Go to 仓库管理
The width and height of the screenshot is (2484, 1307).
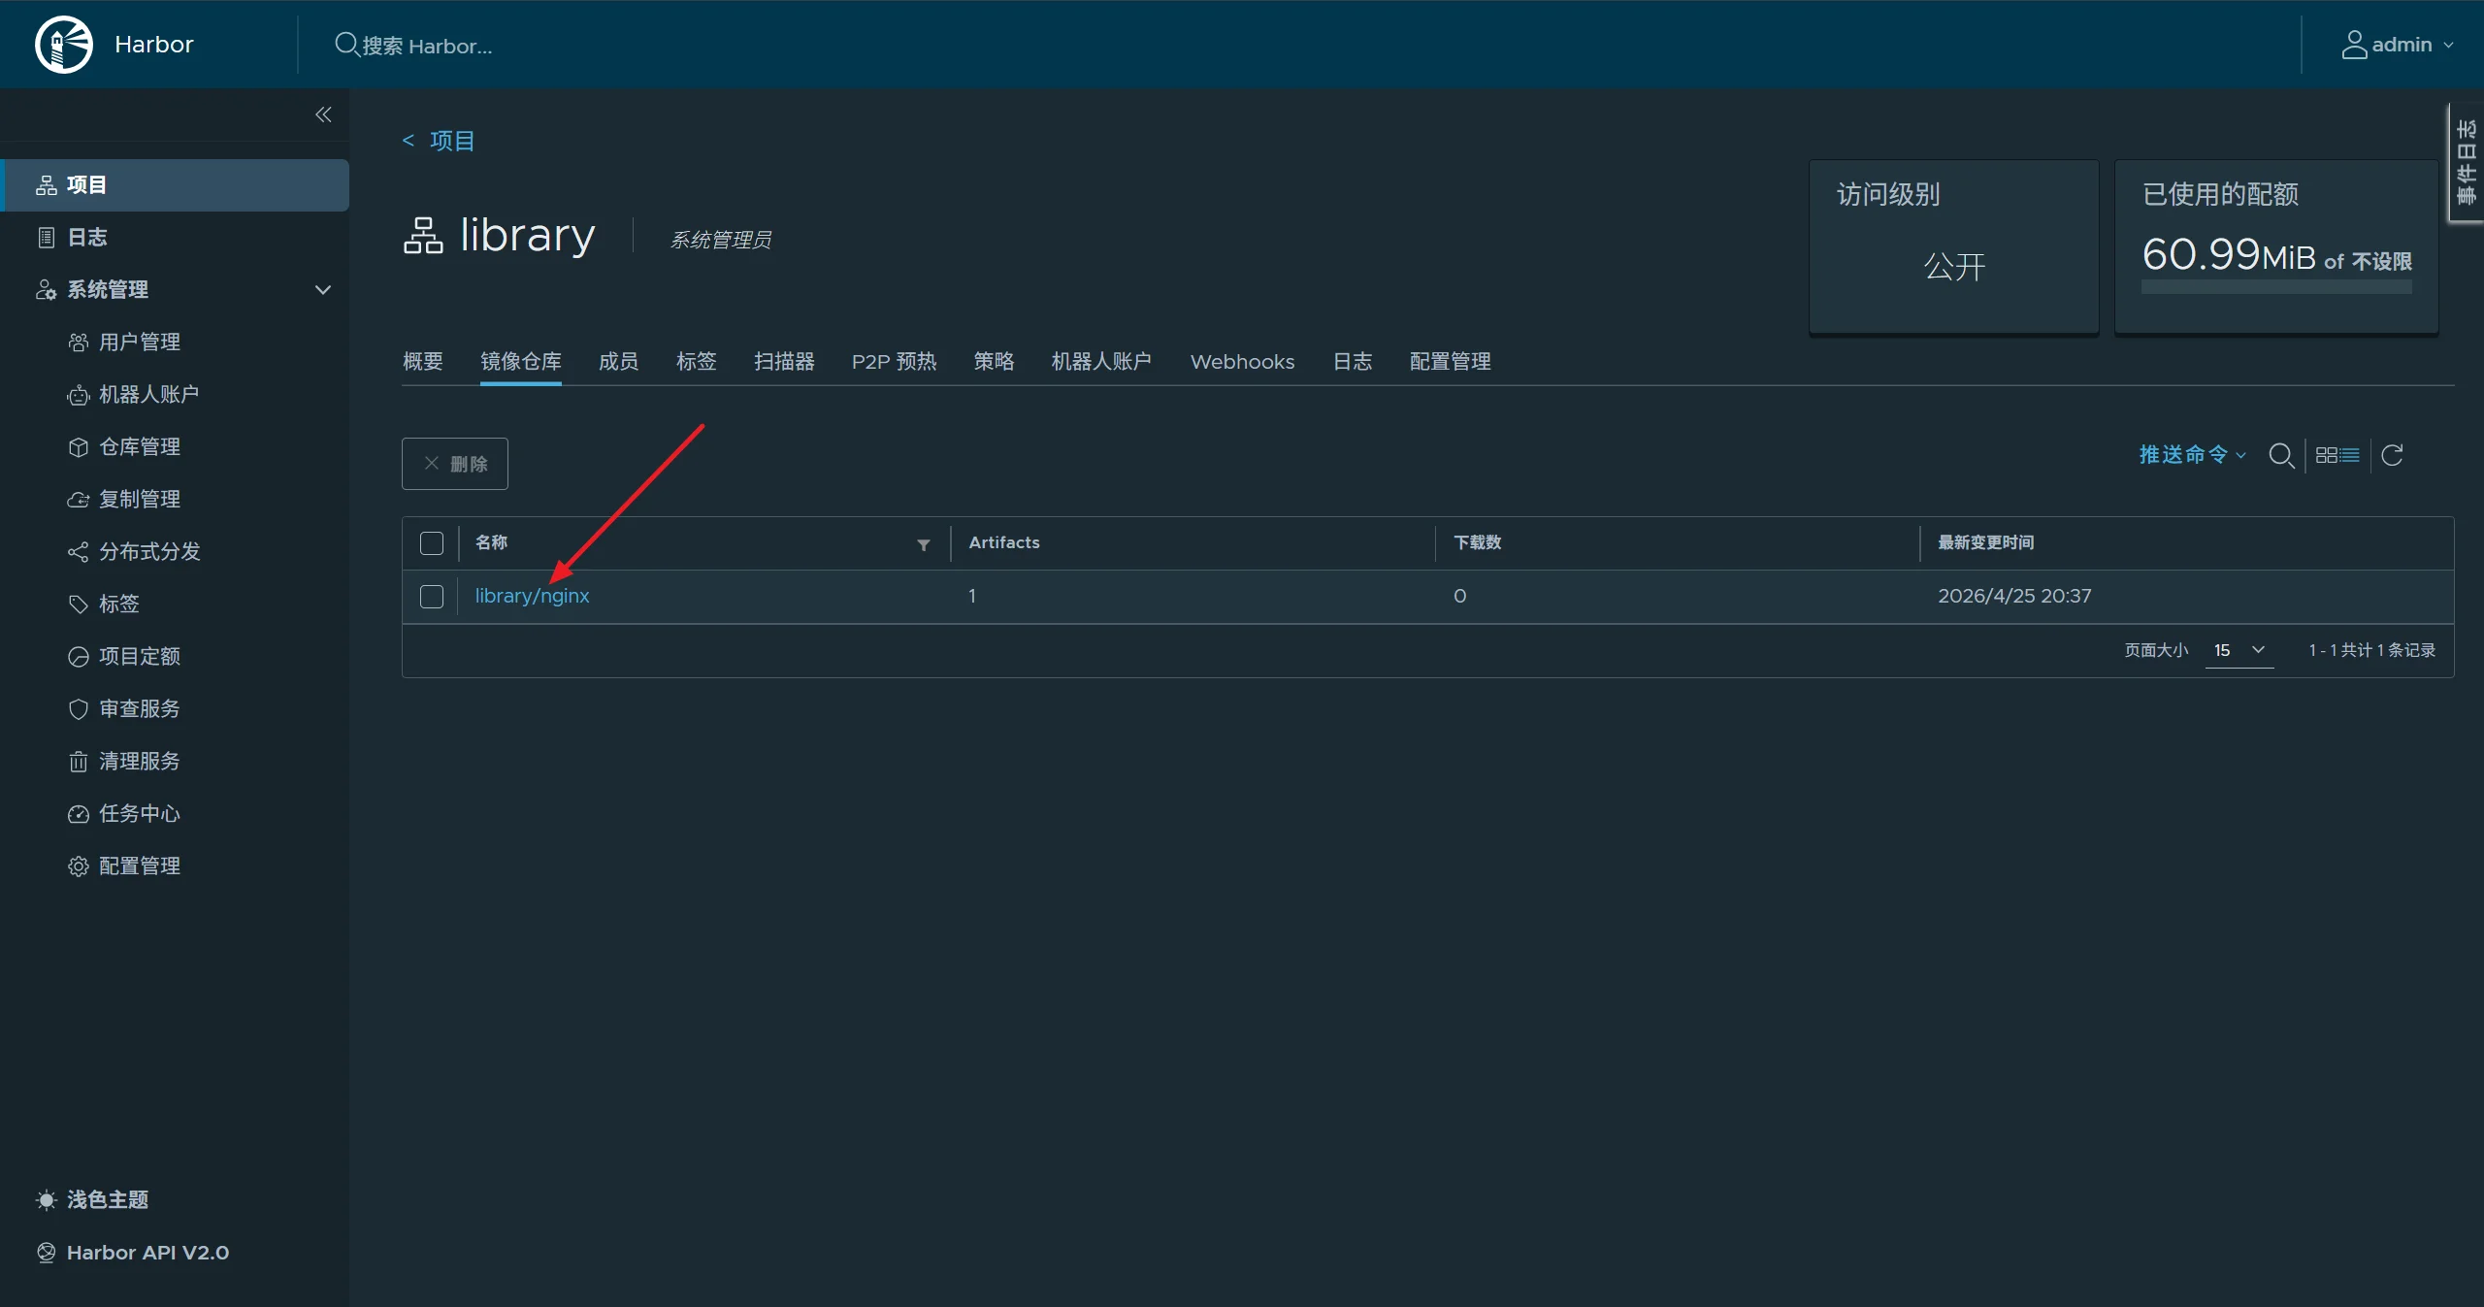click(139, 447)
